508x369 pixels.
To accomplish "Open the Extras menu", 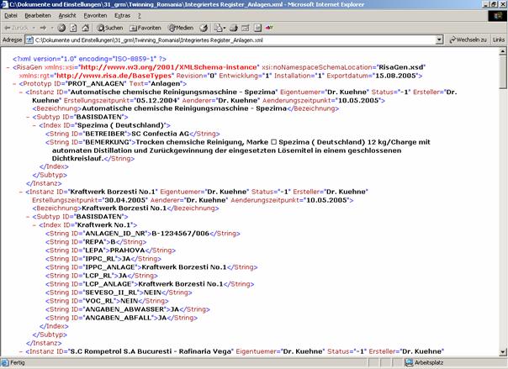I will pyautogui.click(x=123, y=15).
